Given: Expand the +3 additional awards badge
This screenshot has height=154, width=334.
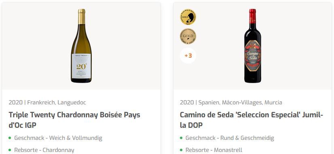Looking at the screenshot, I should 188,56.
